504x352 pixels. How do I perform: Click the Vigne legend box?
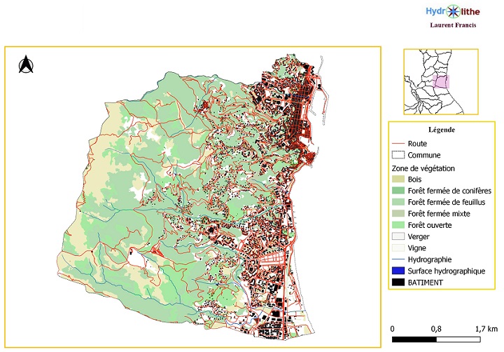[x=398, y=248]
